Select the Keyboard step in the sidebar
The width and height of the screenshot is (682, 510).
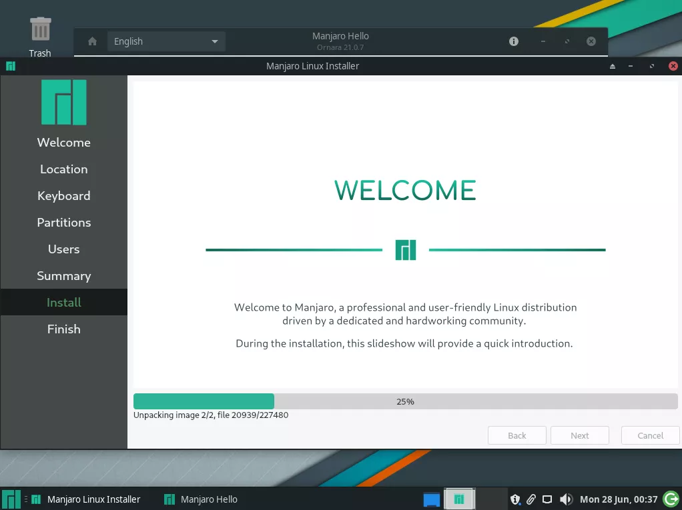[x=64, y=196]
